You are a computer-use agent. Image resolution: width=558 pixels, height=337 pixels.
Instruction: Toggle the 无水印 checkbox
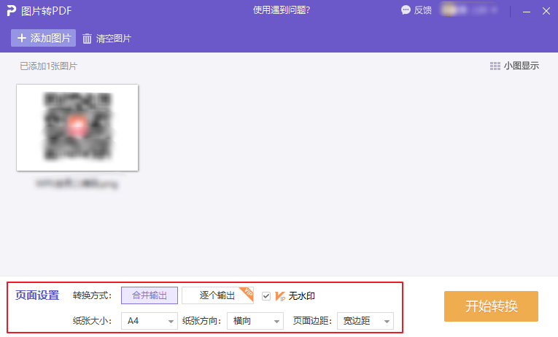coord(266,296)
